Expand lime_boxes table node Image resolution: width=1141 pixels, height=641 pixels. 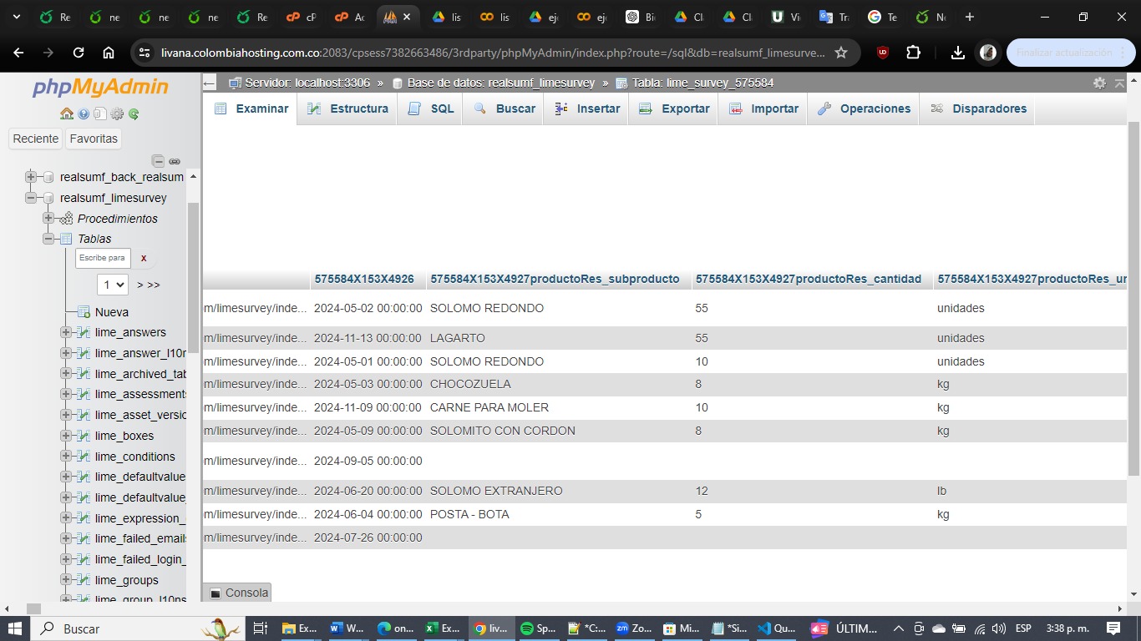[66, 436]
